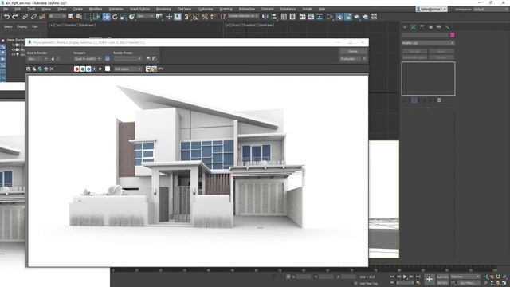Screen dimensions: 510x287
Task: Click the Bind to Space Warp icon
Action: (x=42, y=17)
